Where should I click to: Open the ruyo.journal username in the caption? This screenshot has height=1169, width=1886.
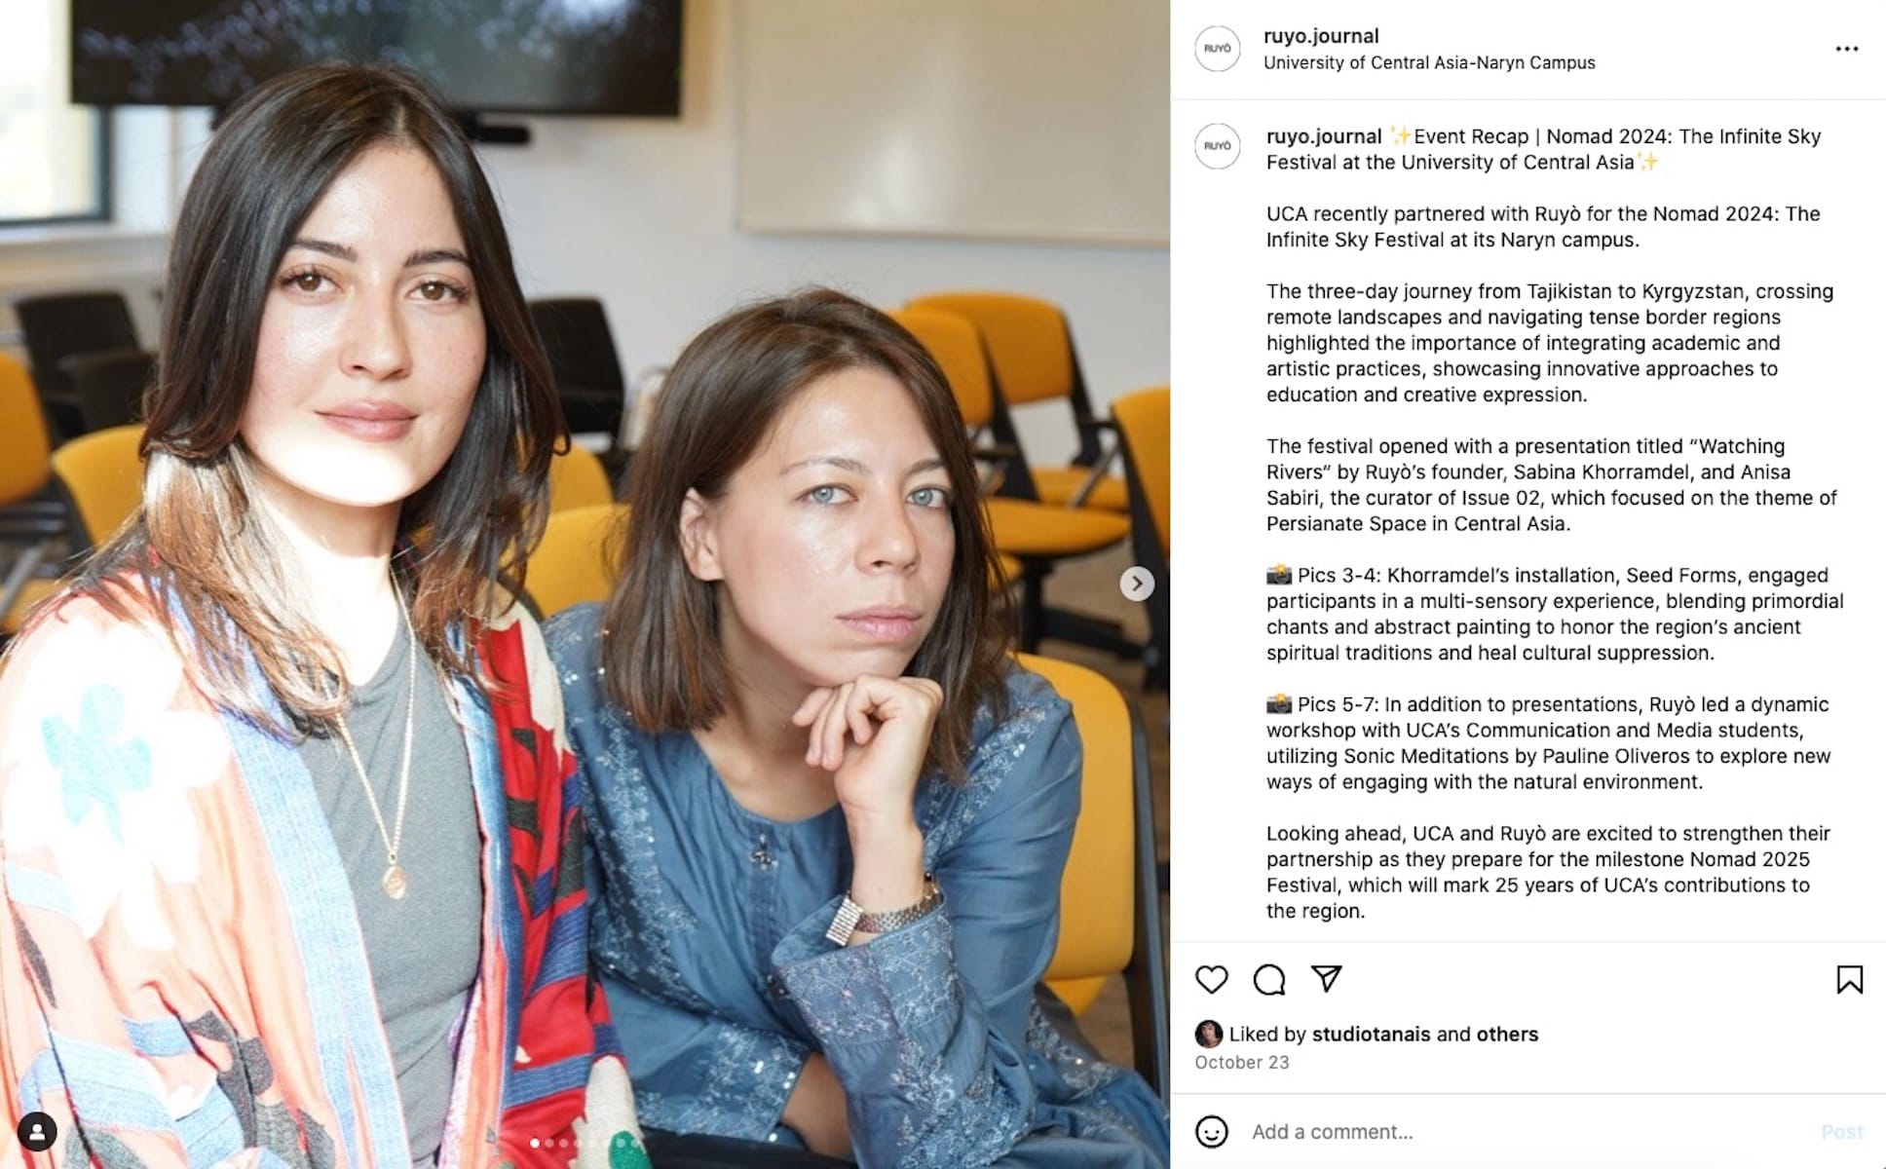1324,136
